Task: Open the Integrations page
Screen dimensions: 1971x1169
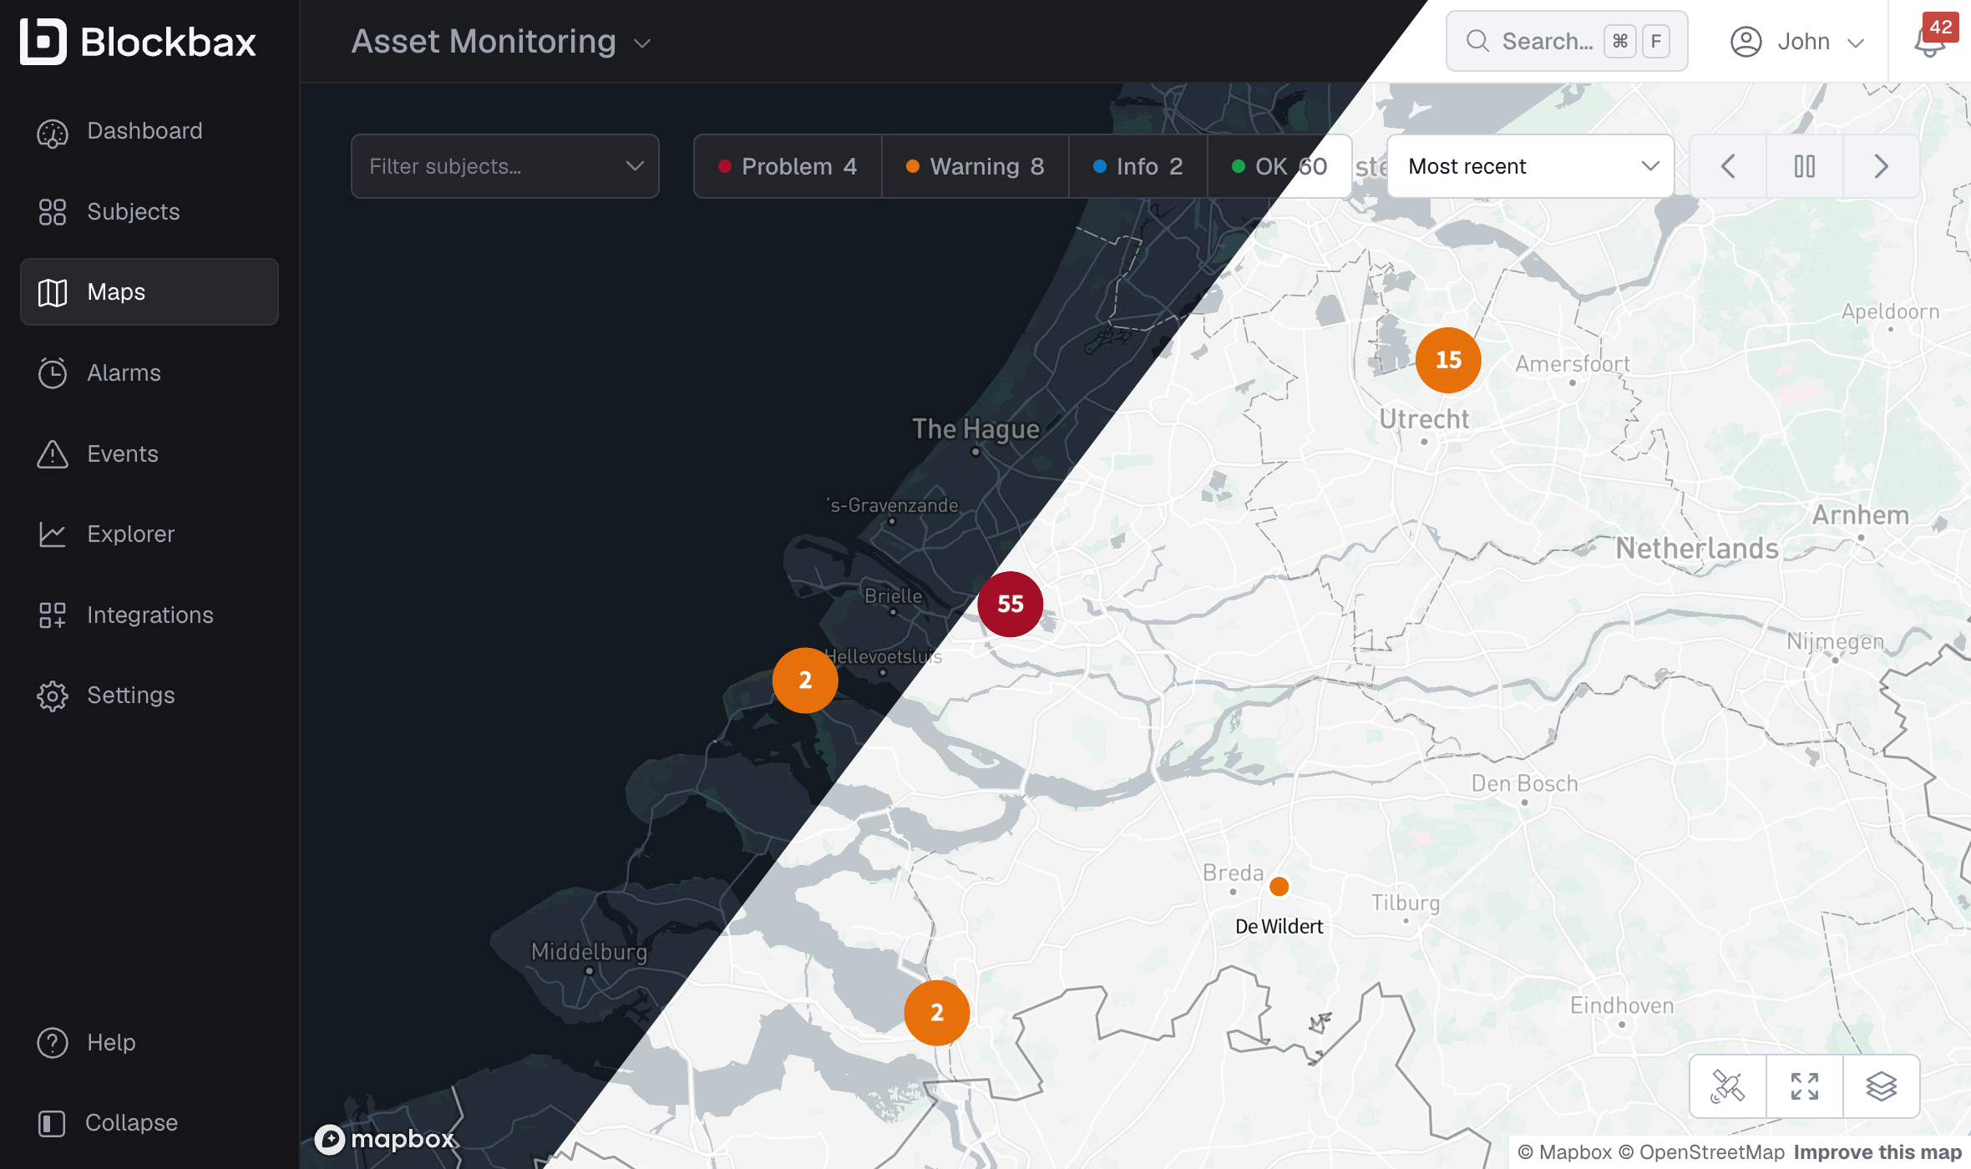Action: pyautogui.click(x=149, y=615)
